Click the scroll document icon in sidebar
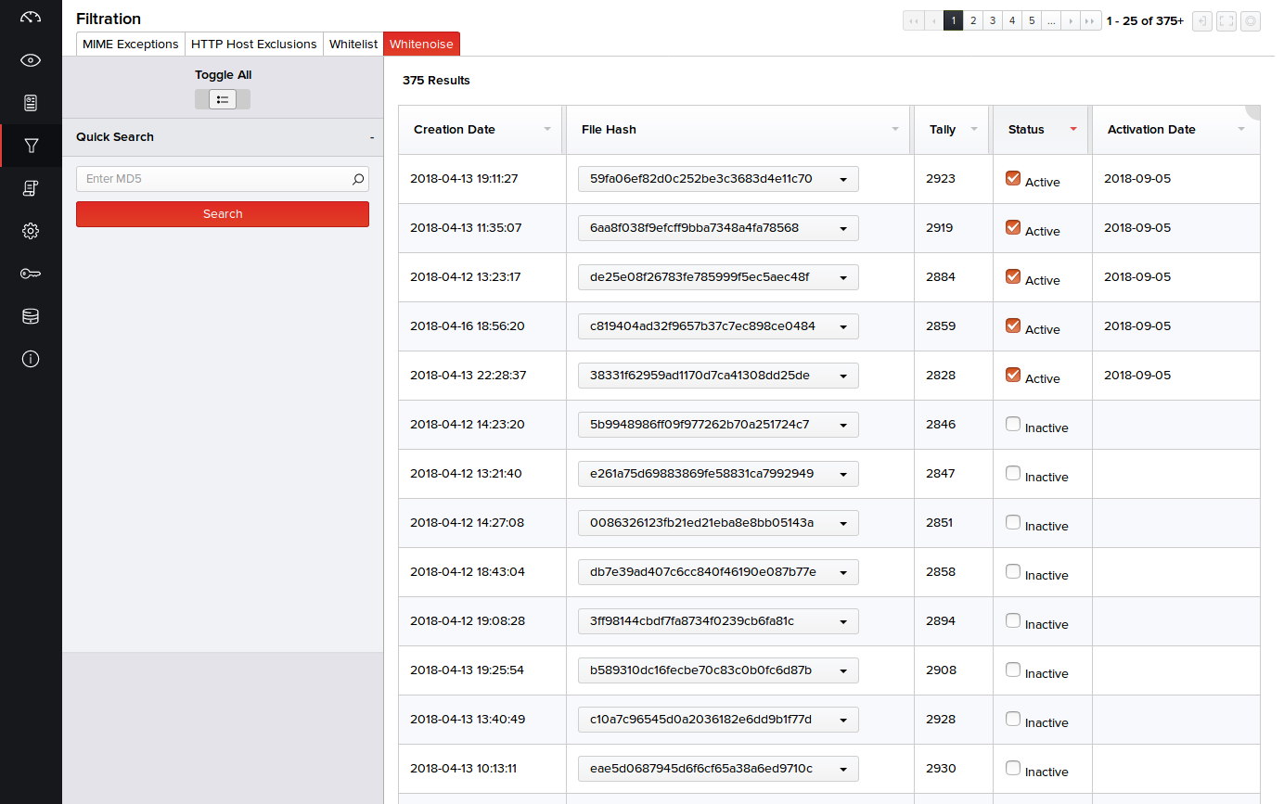The image size is (1284, 804). pyautogui.click(x=31, y=188)
